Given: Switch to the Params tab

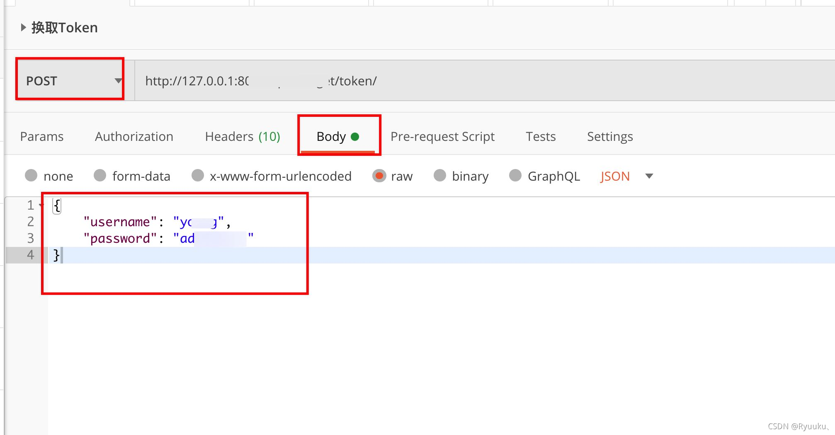Looking at the screenshot, I should coord(42,136).
